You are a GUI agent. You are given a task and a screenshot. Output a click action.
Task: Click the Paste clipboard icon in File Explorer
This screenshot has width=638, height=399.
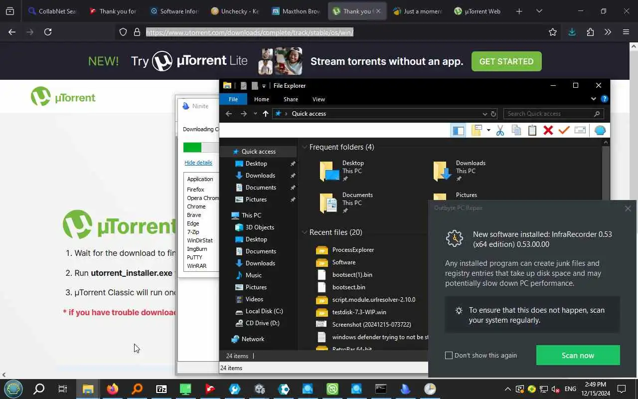tap(532, 130)
